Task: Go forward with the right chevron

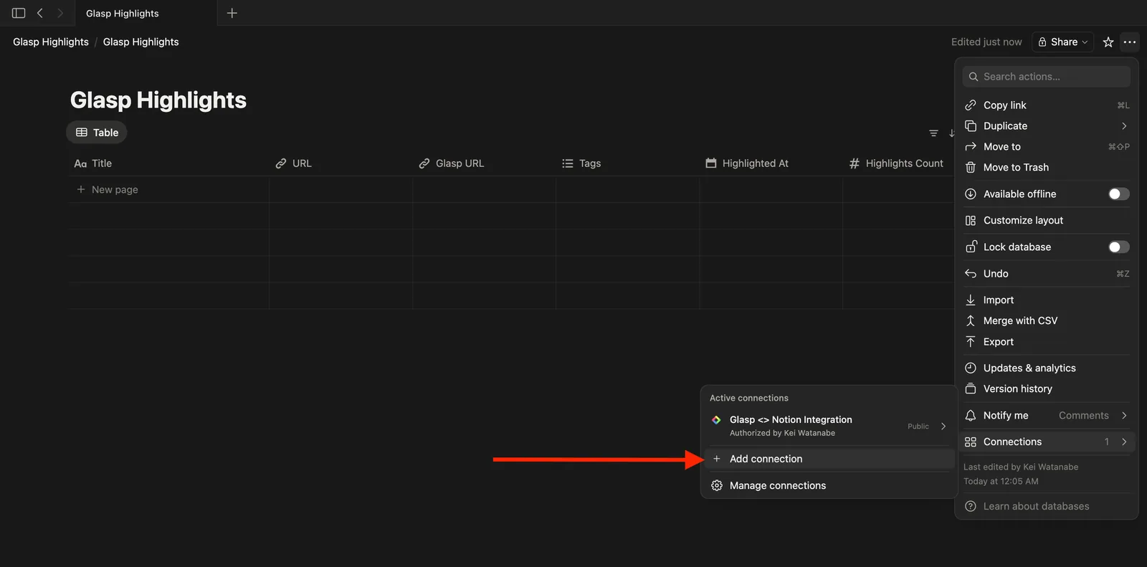Action: pyautogui.click(x=60, y=13)
